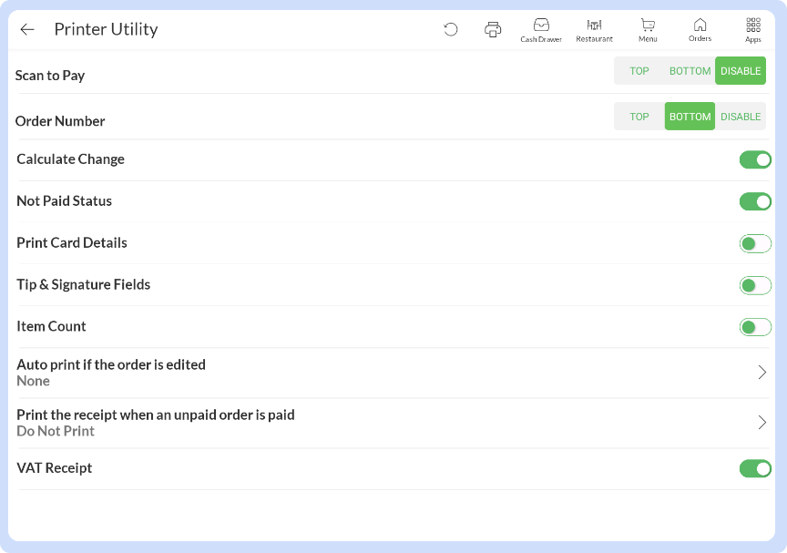The height and width of the screenshot is (553, 787).
Task: Open the Menu cart icon
Action: point(648,29)
